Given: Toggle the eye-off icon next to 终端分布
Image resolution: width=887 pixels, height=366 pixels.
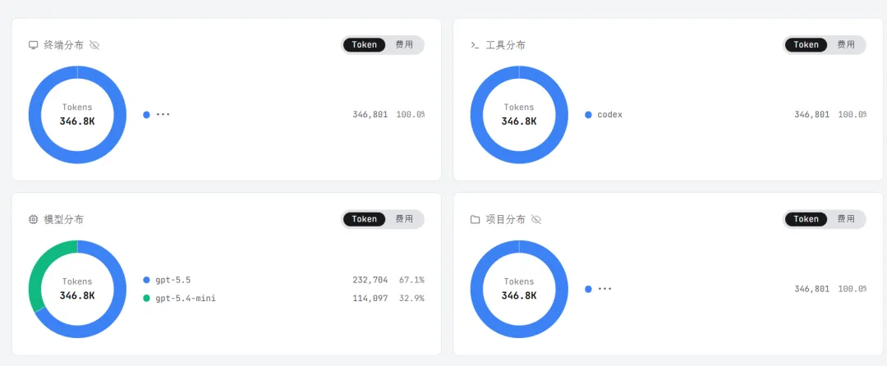Looking at the screenshot, I should click(x=94, y=45).
